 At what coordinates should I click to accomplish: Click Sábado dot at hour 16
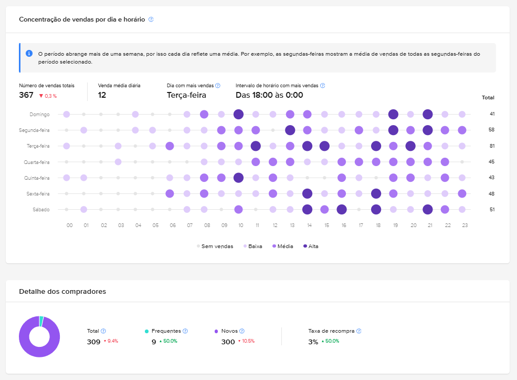(342, 209)
